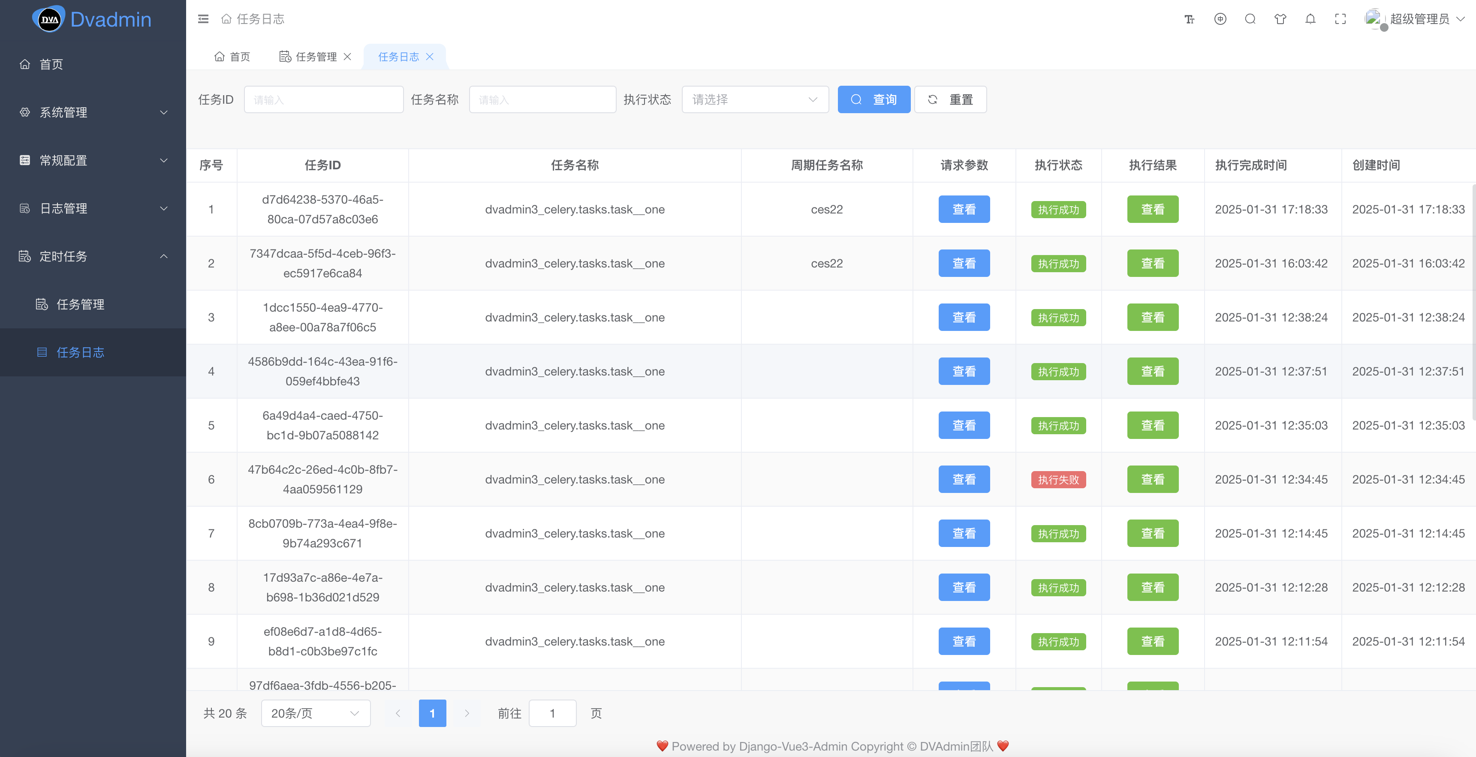Click the Dvadmin logo
The image size is (1476, 757).
[x=92, y=19]
